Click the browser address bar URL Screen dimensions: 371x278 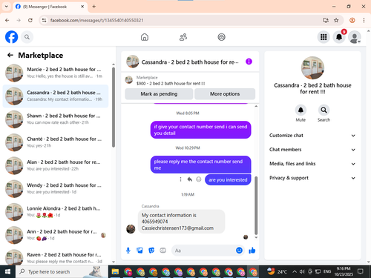[96, 20]
